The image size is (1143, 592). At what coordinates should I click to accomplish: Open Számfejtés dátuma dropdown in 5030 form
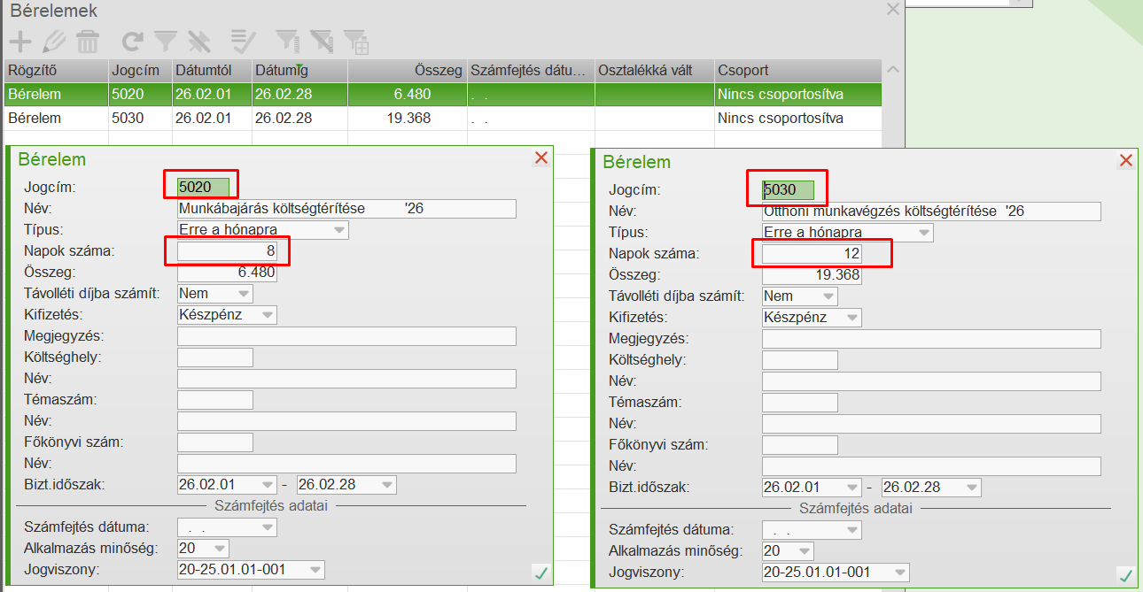(x=852, y=529)
